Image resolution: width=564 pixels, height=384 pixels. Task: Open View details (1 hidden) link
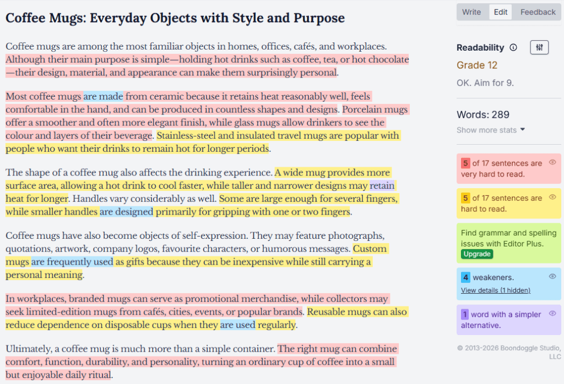tap(496, 290)
